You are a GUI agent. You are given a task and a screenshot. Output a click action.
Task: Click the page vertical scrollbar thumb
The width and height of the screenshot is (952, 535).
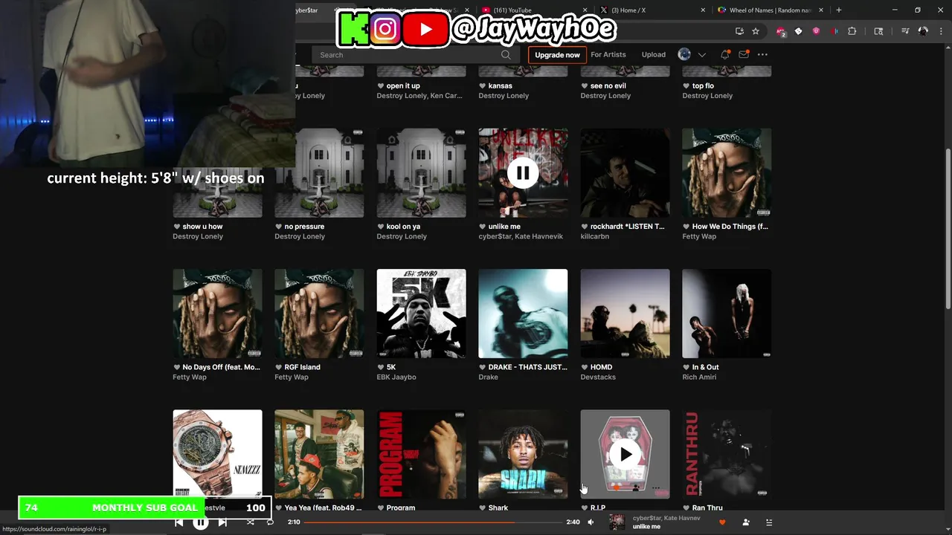(948, 229)
